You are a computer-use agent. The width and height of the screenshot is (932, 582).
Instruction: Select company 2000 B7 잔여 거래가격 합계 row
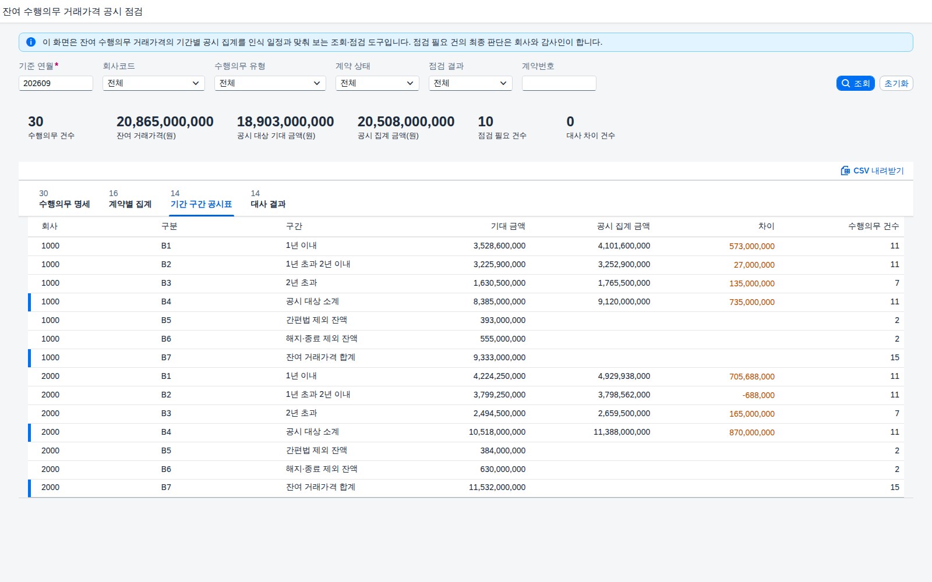(466, 488)
